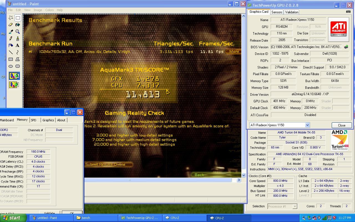Image resolution: width=355 pixels, height=222 pixels.
Task: Open the View menu in Paint
Action: pos(27,10)
